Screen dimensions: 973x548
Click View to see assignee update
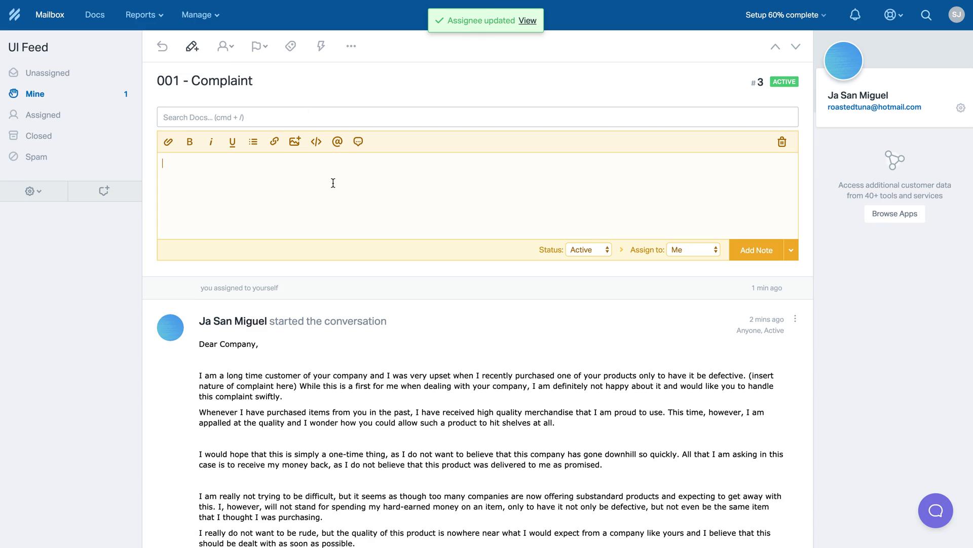(x=527, y=20)
